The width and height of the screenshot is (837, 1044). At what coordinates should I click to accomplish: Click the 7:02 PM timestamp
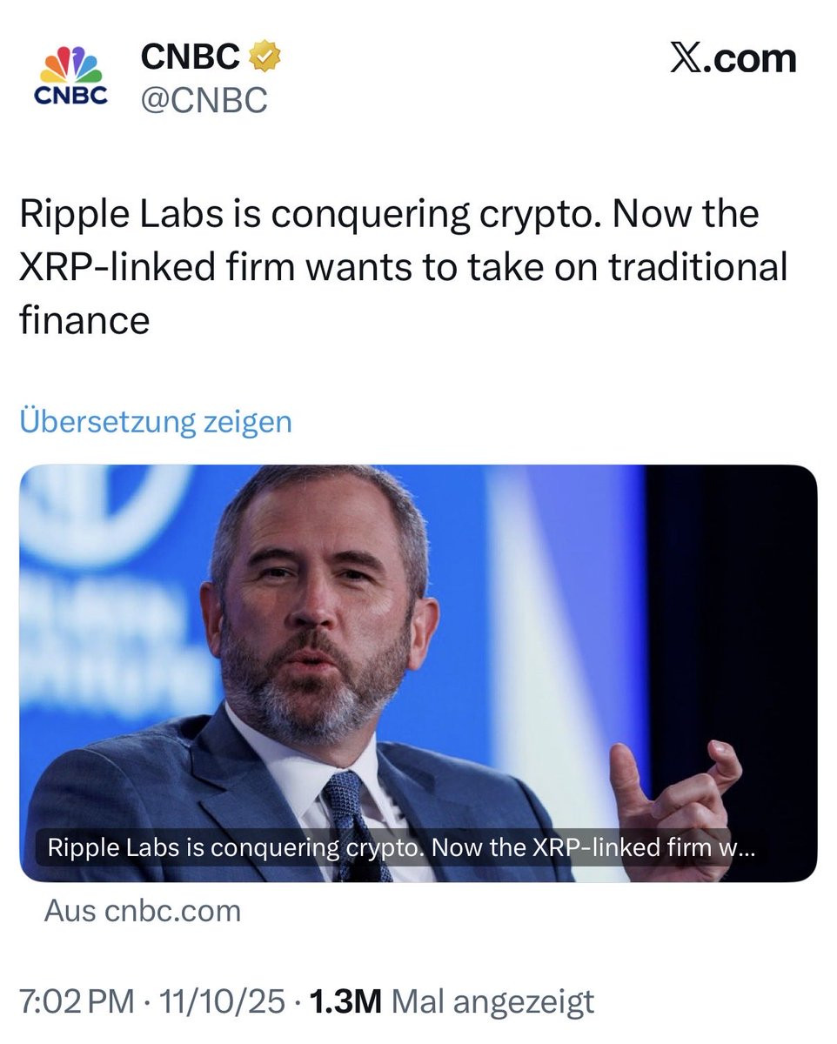(x=77, y=1001)
